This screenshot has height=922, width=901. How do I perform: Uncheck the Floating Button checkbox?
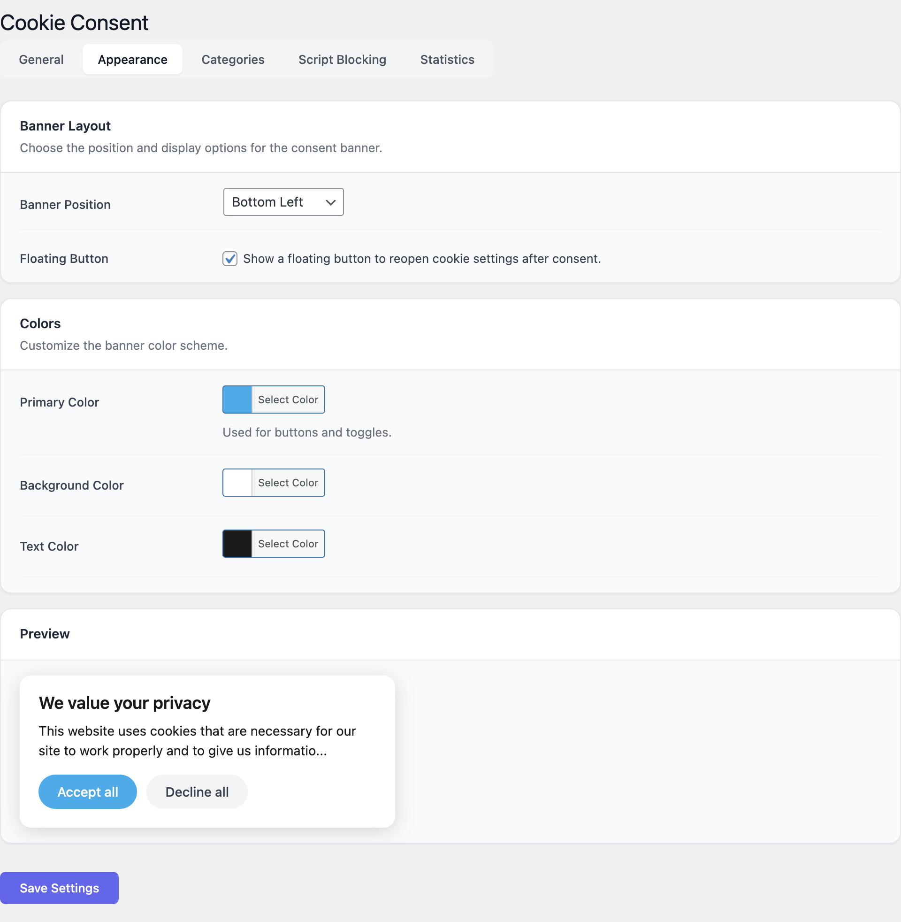click(230, 259)
